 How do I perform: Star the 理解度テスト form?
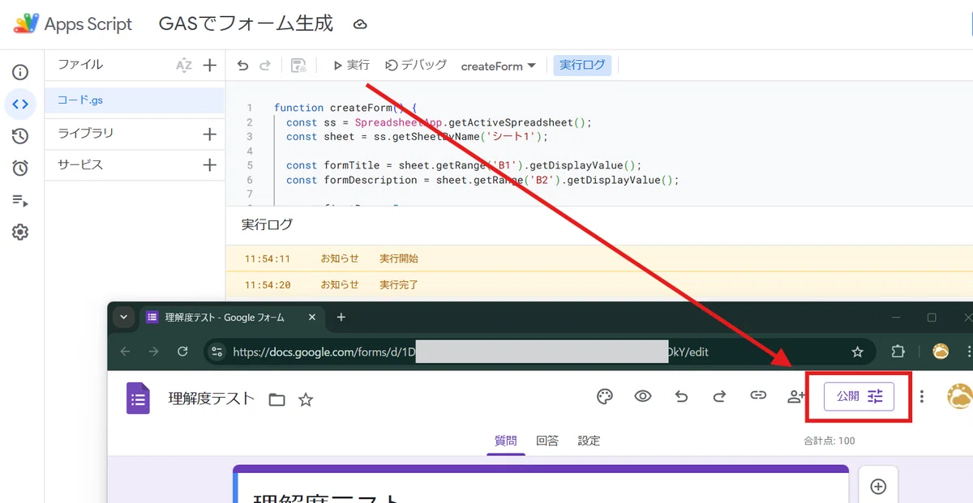[306, 399]
